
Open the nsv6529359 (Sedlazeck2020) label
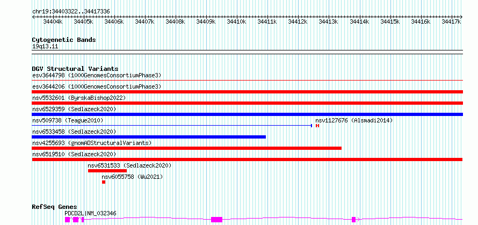(x=74, y=109)
